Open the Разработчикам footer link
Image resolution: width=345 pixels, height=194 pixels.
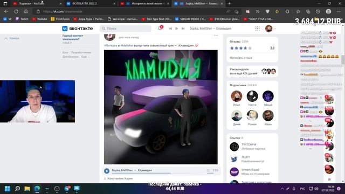81,52
